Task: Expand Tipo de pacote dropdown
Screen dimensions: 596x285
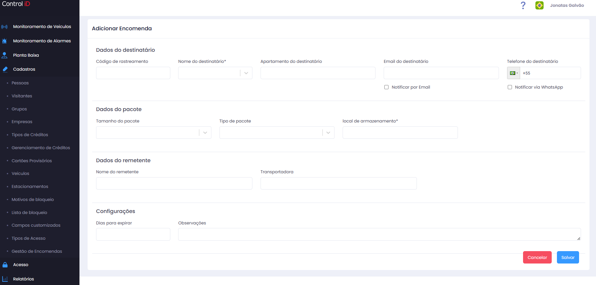Action: (x=277, y=133)
